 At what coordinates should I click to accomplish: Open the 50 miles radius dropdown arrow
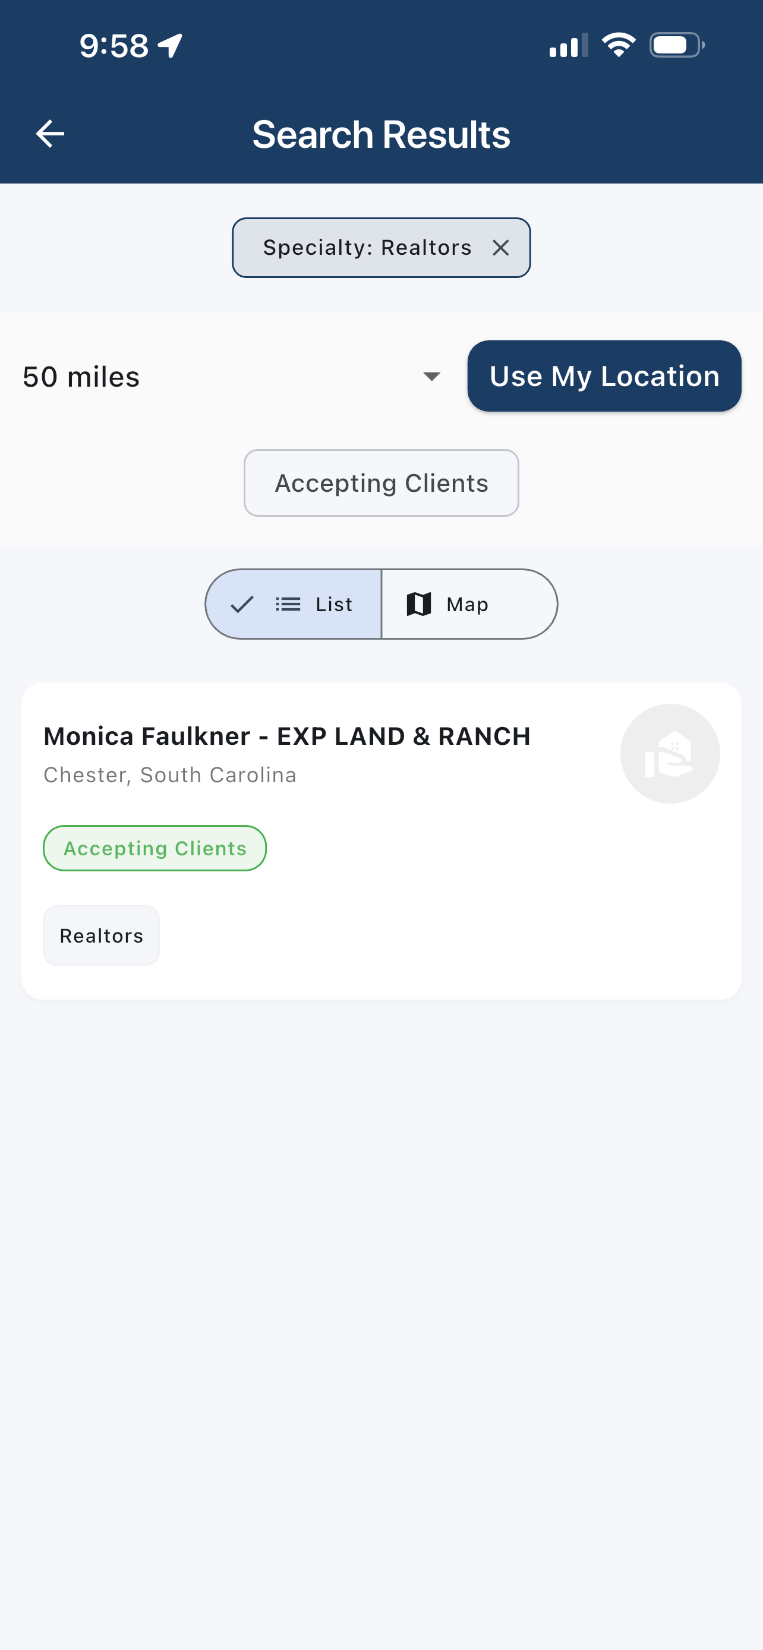pyautogui.click(x=432, y=377)
